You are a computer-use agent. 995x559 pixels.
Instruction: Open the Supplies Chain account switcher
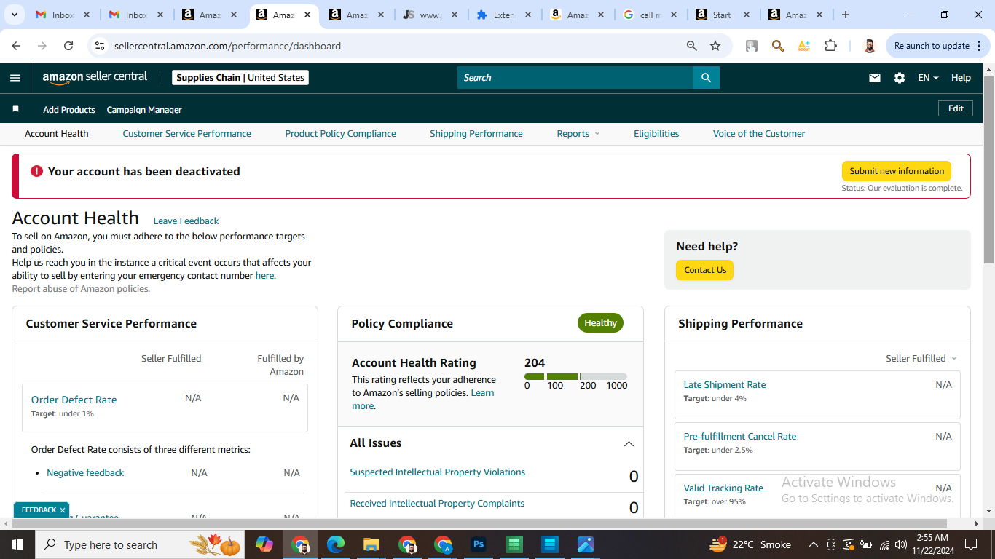tap(240, 77)
